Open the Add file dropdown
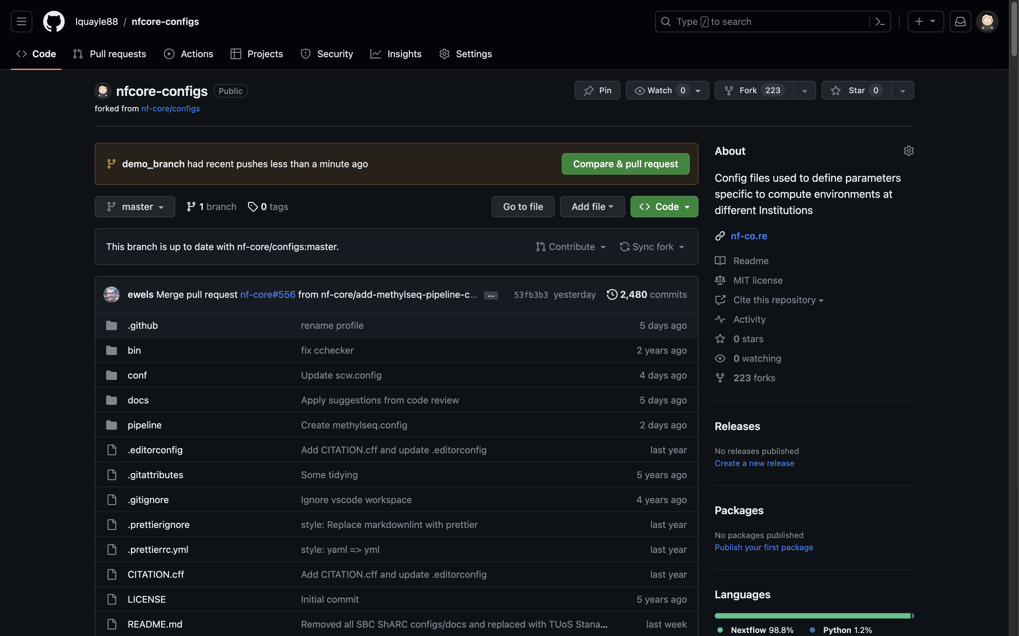 click(592, 207)
